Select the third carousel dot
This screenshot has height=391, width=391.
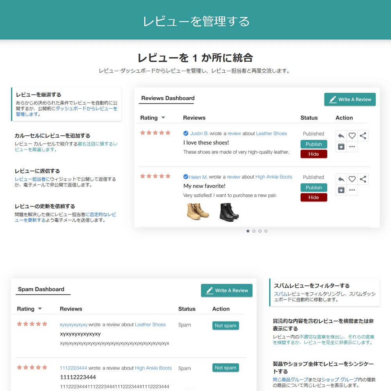pyautogui.click(x=260, y=231)
